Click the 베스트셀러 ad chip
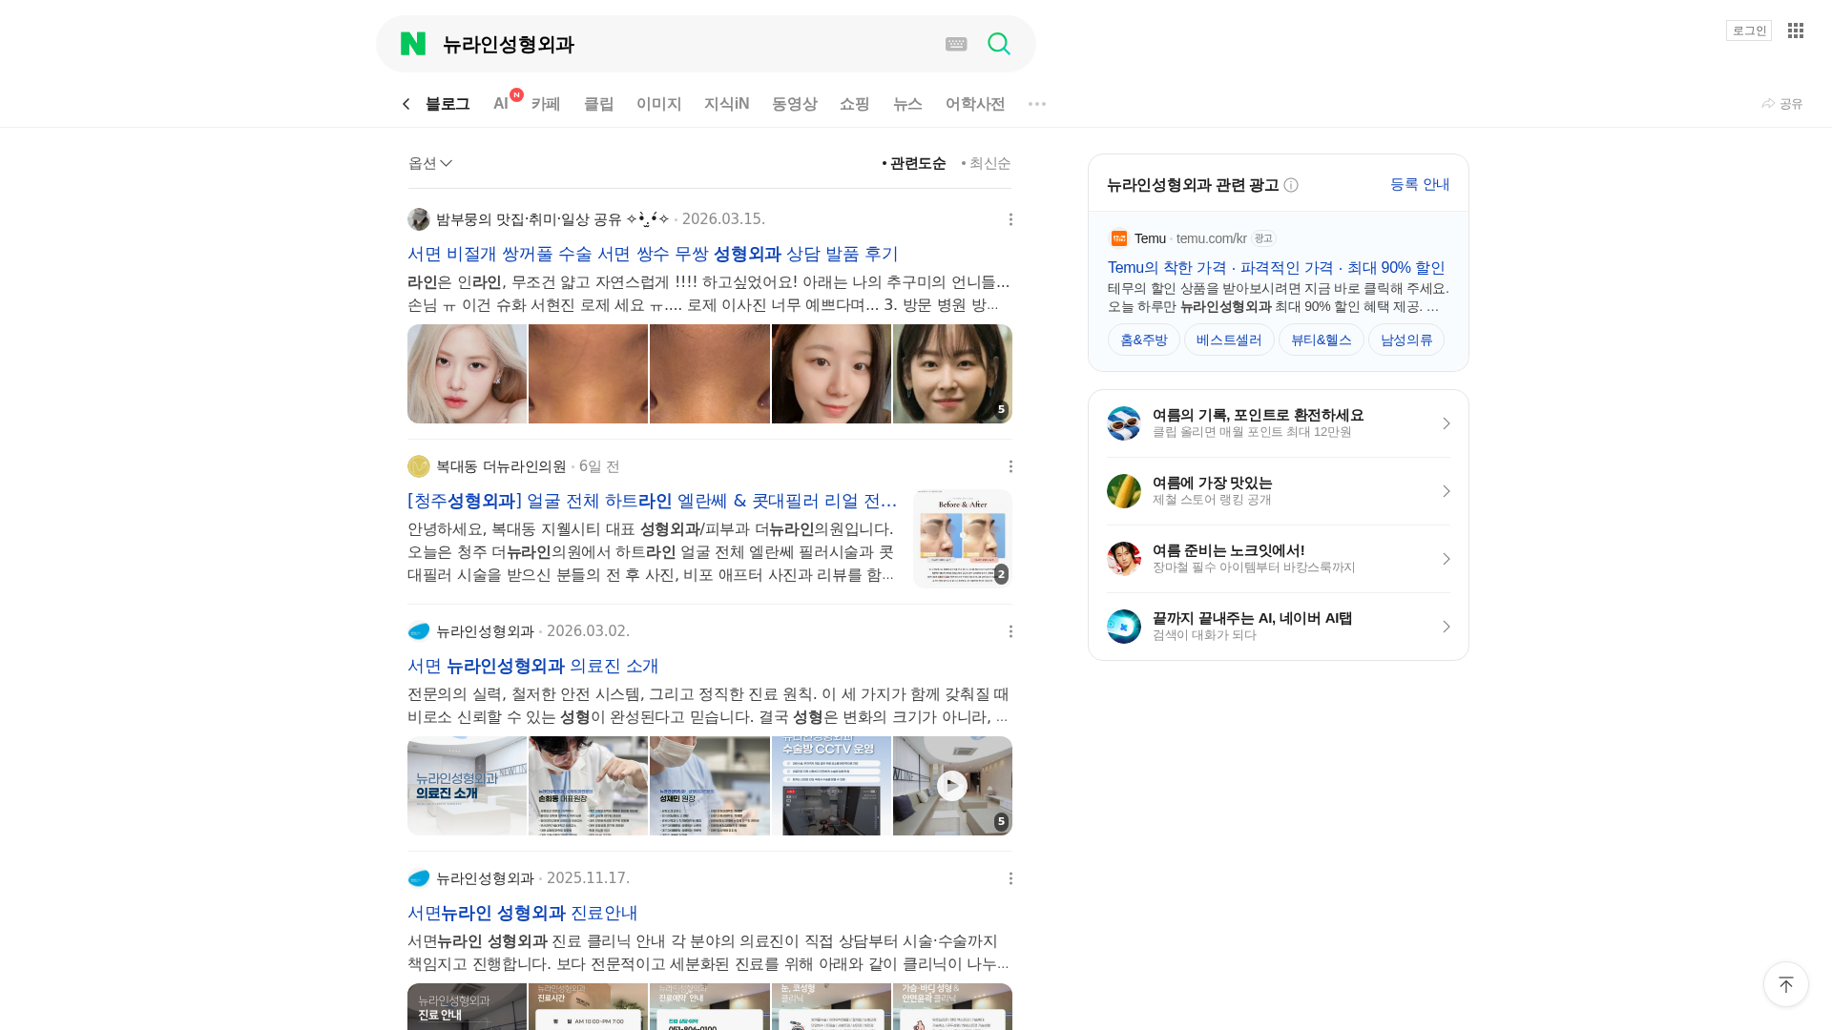This screenshot has height=1030, width=1832. (x=1229, y=340)
